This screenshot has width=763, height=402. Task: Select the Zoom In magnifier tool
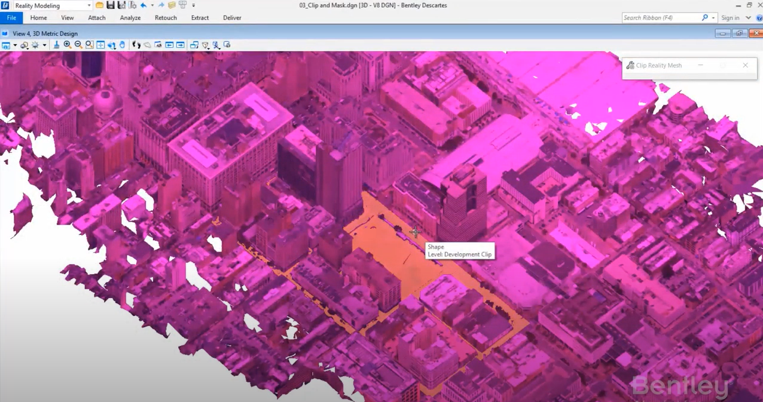point(68,45)
